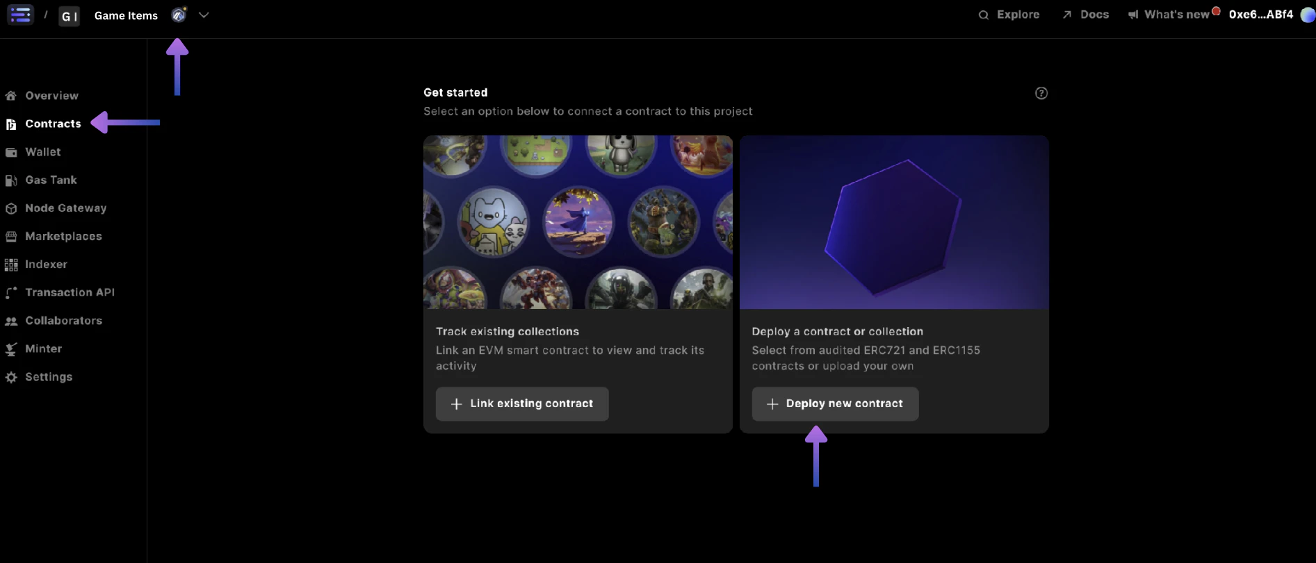Open the Marketplaces section
The image size is (1316, 563).
pyautogui.click(x=63, y=236)
